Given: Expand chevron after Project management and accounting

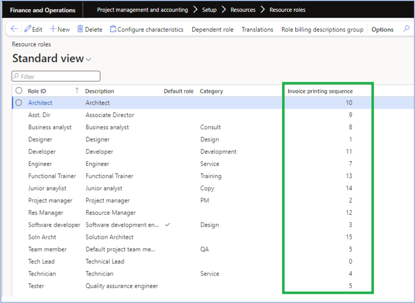Looking at the screenshot, I should click(195, 10).
